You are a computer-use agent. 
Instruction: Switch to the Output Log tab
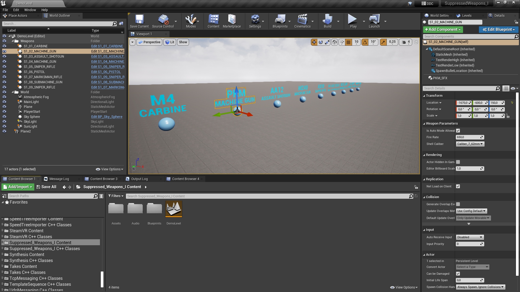point(139,179)
